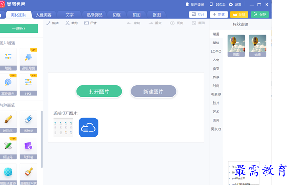This screenshot has height=185, width=291.
Task: Click the top-right 打开 open button
Action: (198, 14)
